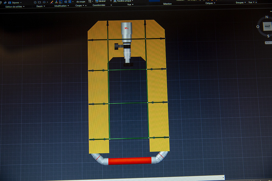
Task: Click the Coordonnées panel title
Action: pos(99,5)
